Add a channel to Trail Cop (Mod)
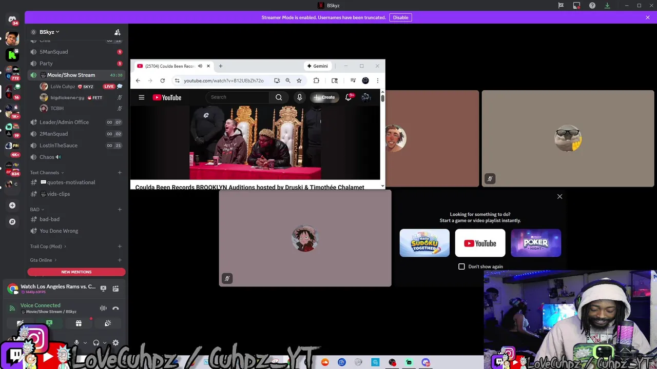 tap(120, 247)
